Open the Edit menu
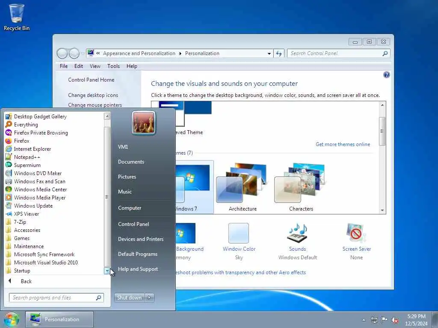This screenshot has height=328, width=438. 79,66
